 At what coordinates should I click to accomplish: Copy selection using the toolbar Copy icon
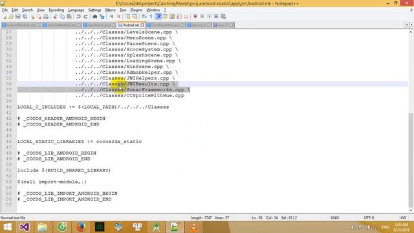click(62, 17)
